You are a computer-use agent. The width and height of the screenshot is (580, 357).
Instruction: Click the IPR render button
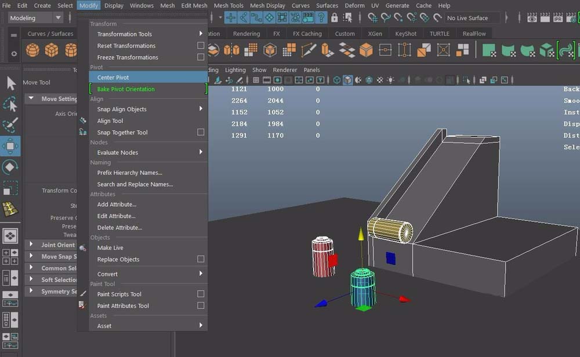[x=558, y=18]
